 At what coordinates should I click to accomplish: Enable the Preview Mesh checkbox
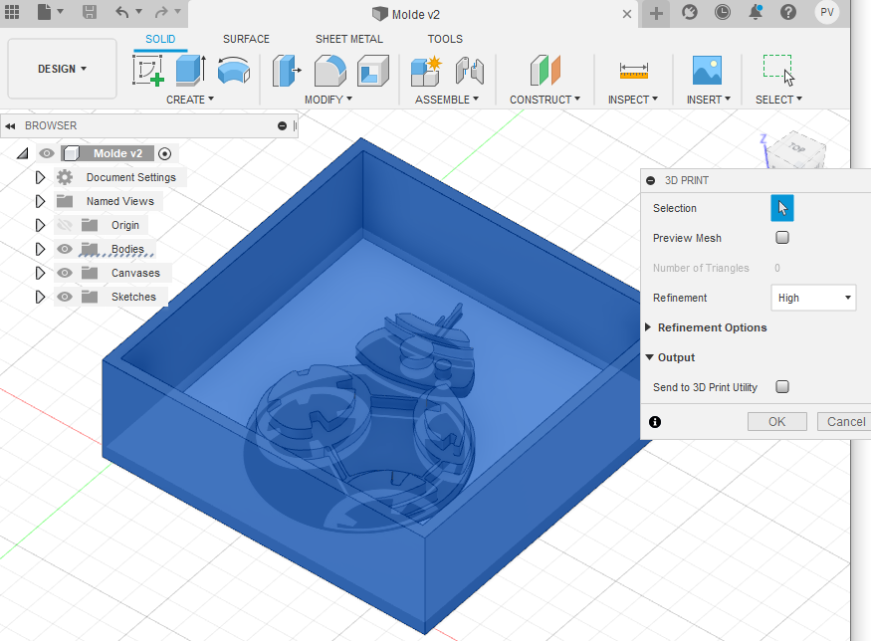[782, 238]
